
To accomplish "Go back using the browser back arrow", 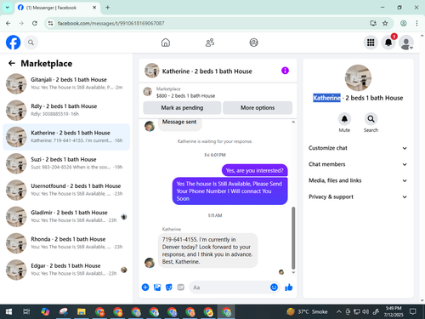I will pos(8,23).
